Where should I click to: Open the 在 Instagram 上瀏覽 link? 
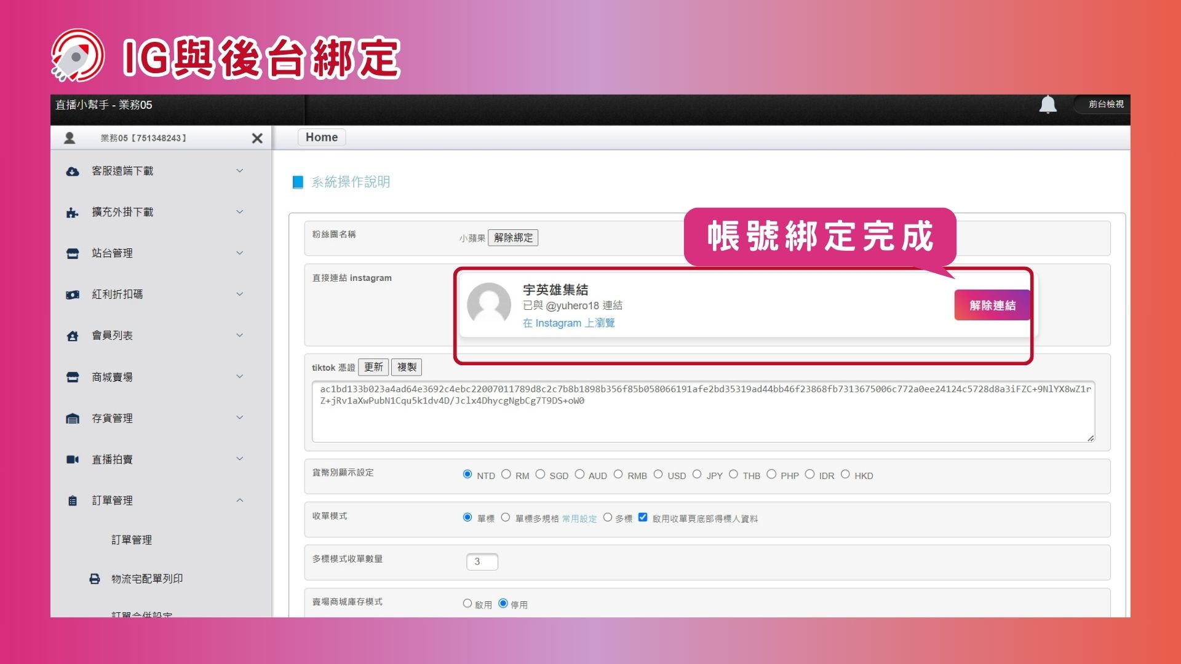568,323
